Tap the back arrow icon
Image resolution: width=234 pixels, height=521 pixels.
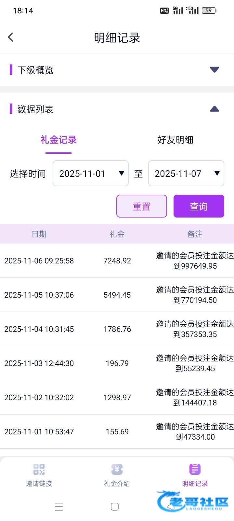coord(11,37)
